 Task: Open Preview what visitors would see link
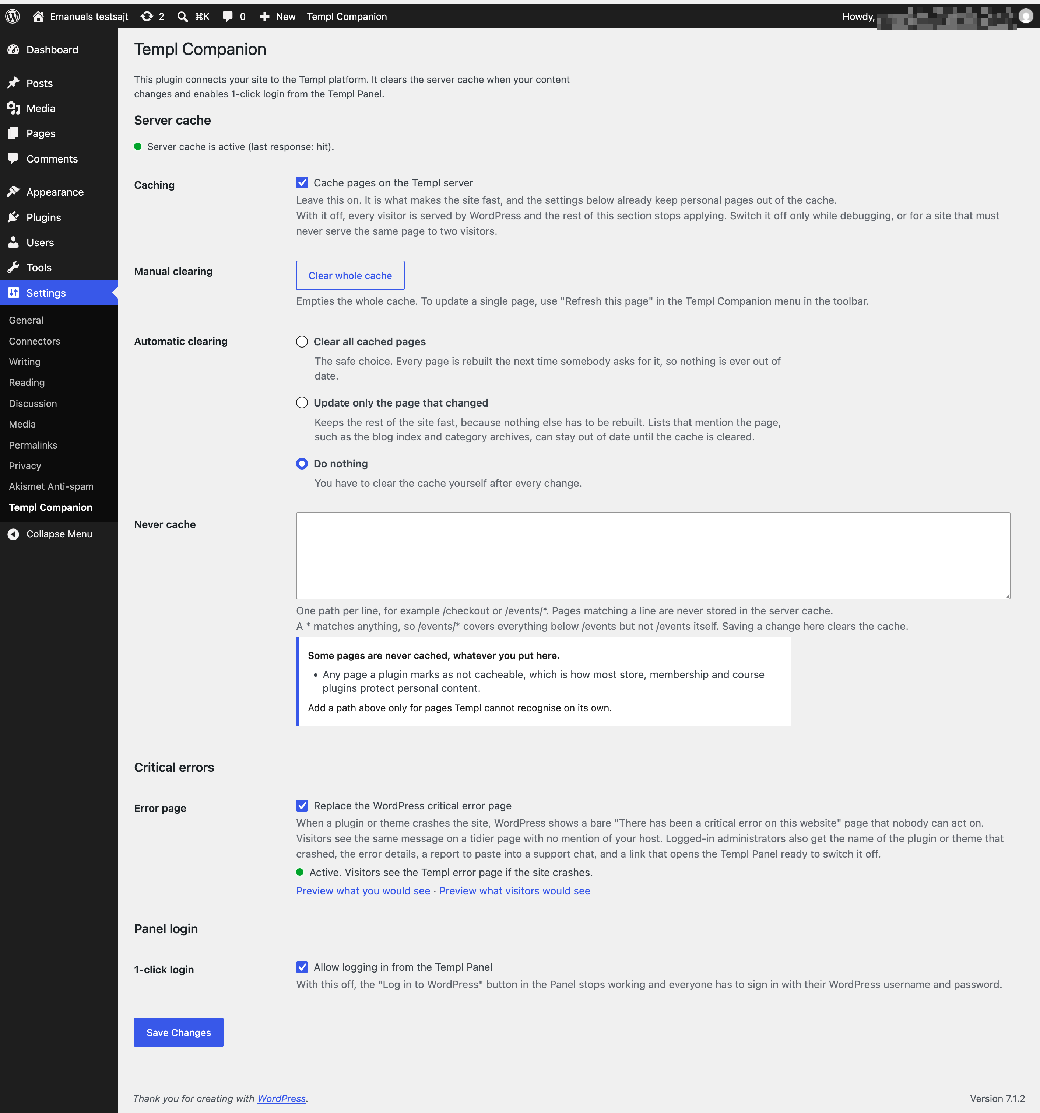[x=515, y=891]
